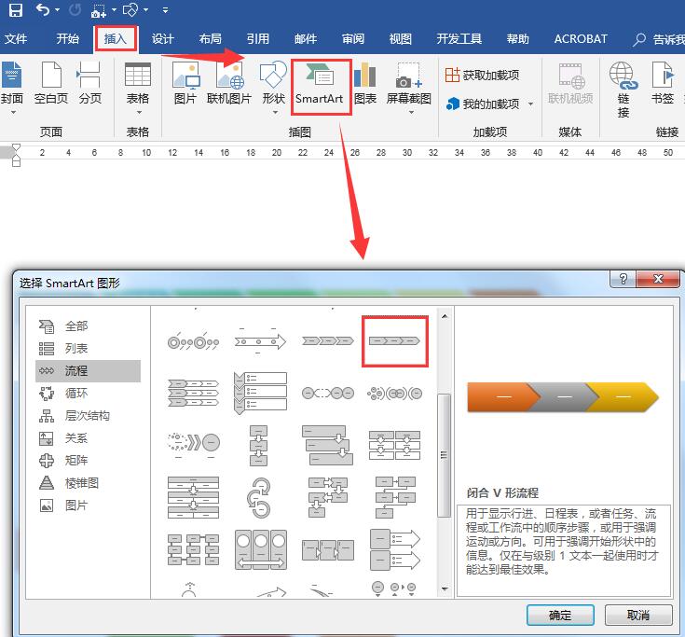The image size is (685, 637).
Task: Click 获取加载项 get add-ins
Action: point(483,76)
